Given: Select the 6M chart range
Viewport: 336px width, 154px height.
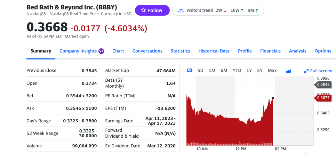Looking at the screenshot, I should [x=224, y=71].
